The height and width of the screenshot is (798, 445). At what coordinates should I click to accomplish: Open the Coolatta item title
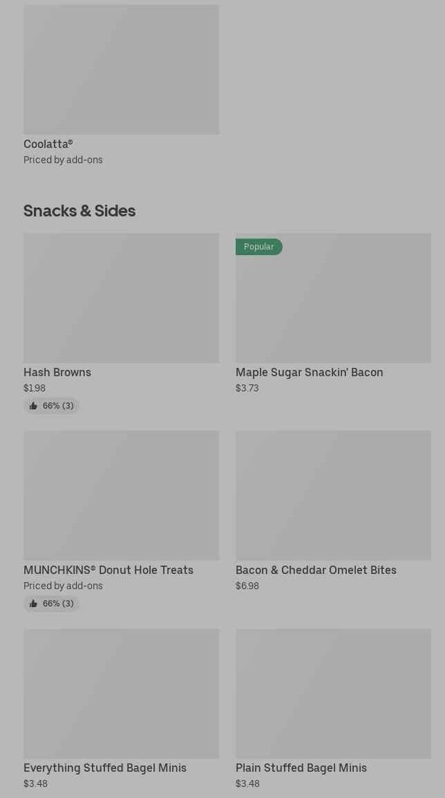48,144
